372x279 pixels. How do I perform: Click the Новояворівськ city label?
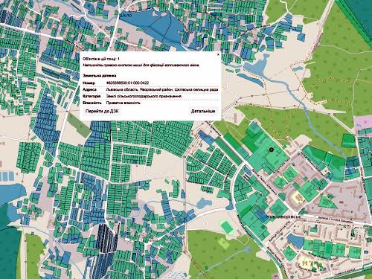click(x=283, y=217)
